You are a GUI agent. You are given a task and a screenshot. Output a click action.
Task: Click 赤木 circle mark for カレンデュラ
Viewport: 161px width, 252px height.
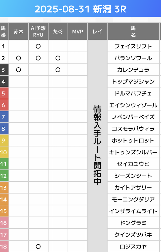pyautogui.click(x=18, y=70)
